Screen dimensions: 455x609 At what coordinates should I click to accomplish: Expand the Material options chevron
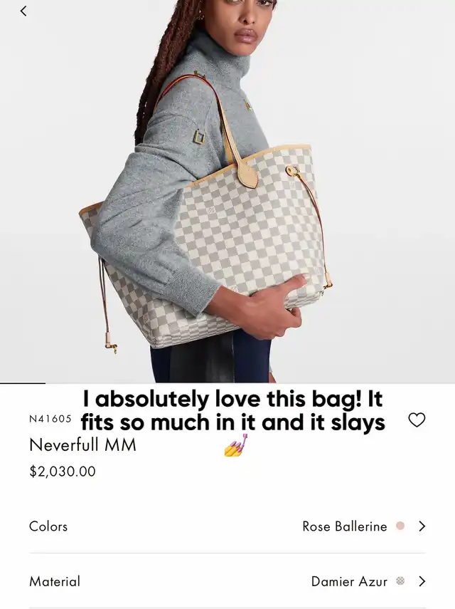(x=422, y=581)
